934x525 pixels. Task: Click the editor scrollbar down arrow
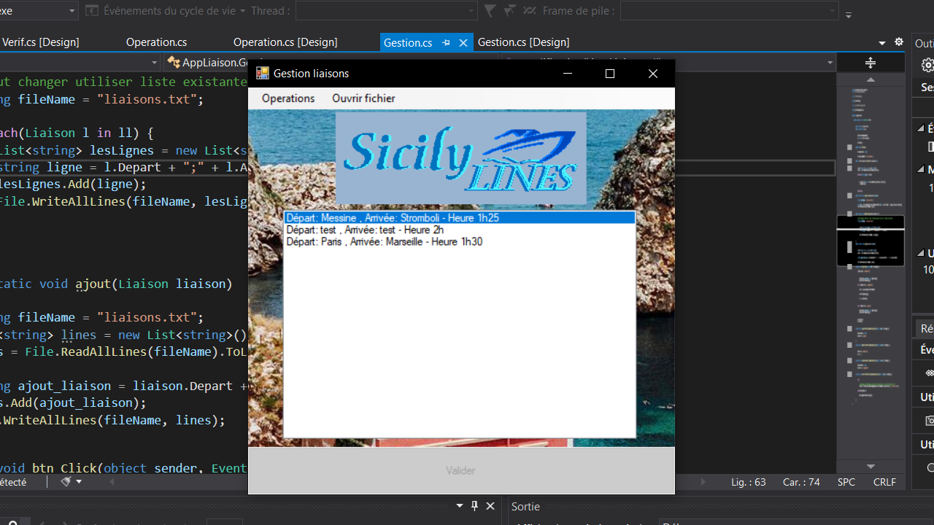point(871,467)
